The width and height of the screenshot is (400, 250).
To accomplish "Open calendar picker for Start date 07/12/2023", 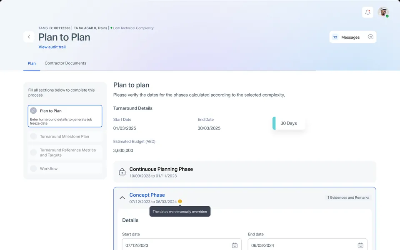I will coord(235,245).
